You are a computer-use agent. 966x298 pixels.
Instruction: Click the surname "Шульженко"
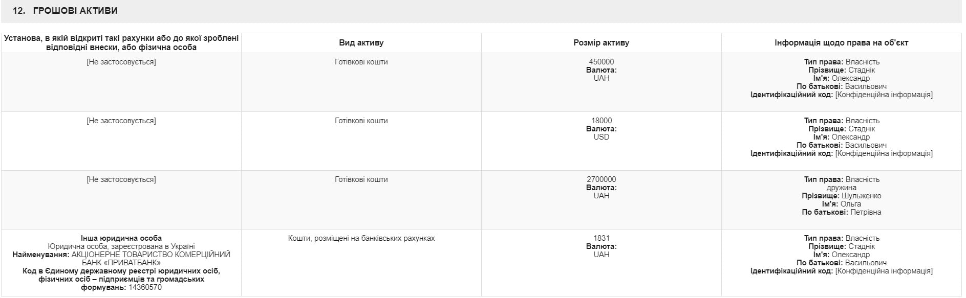click(x=861, y=196)
